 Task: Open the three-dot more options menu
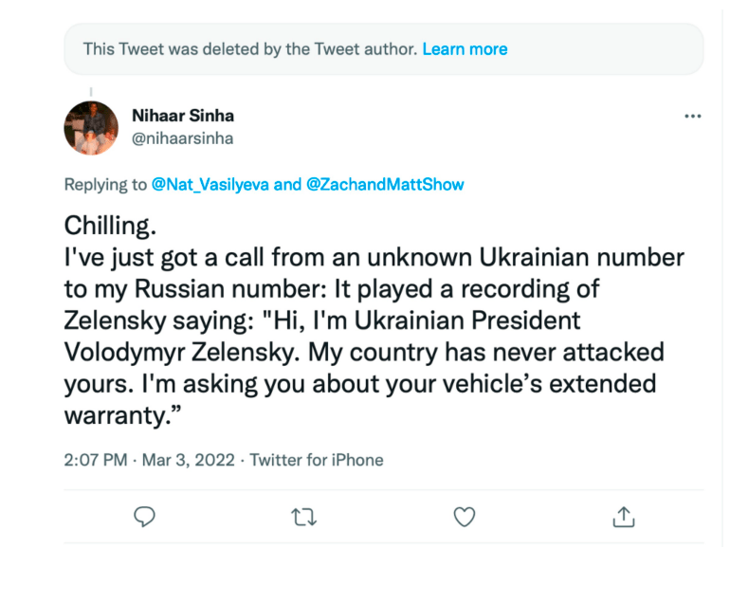point(692,117)
